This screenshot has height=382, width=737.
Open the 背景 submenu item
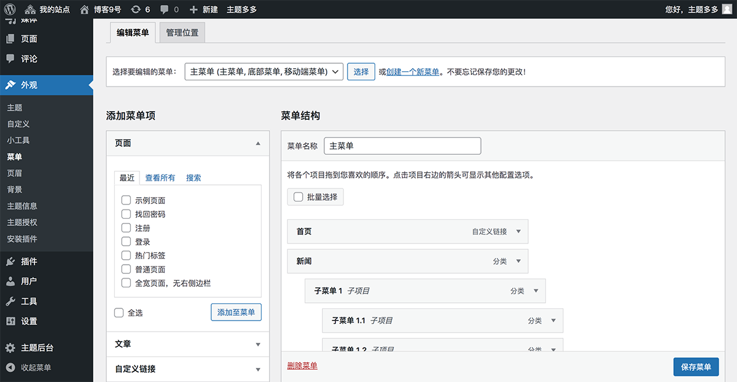pyautogui.click(x=15, y=190)
